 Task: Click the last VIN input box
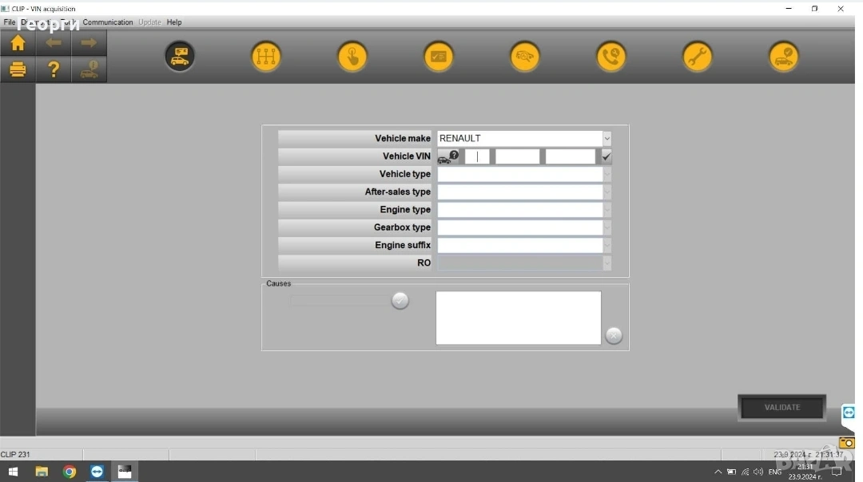(571, 156)
